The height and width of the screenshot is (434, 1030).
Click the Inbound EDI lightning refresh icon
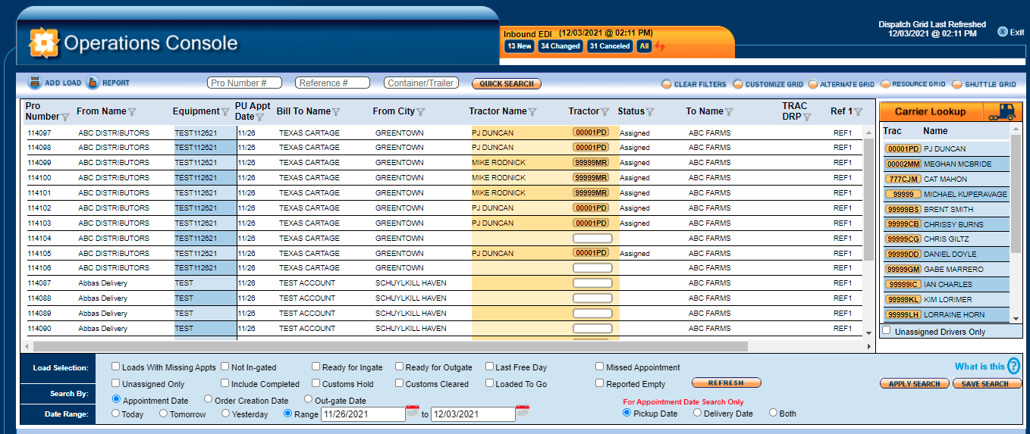click(x=661, y=46)
